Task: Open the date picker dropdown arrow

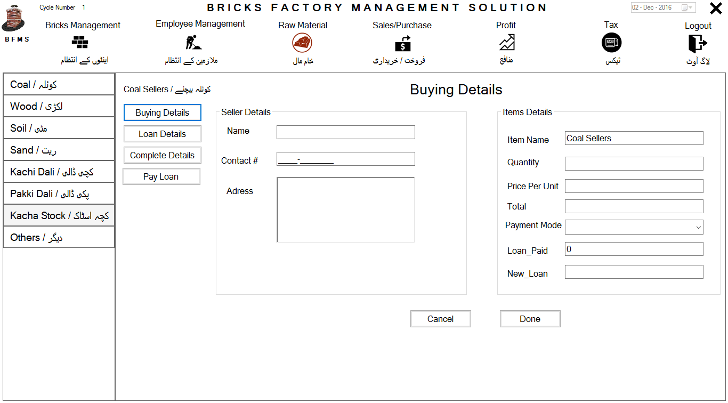Action: click(x=691, y=8)
